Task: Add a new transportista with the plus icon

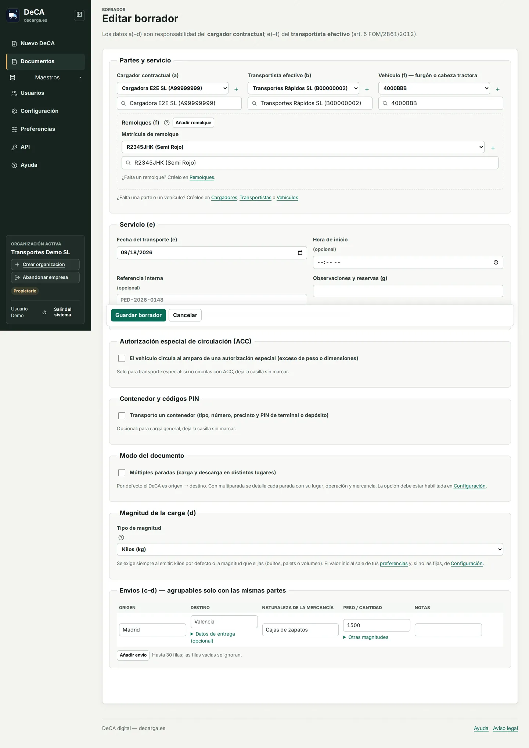Action: tap(367, 89)
